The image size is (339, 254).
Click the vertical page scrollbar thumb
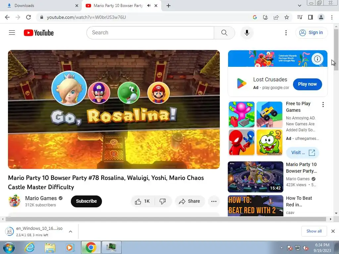coord(336,50)
